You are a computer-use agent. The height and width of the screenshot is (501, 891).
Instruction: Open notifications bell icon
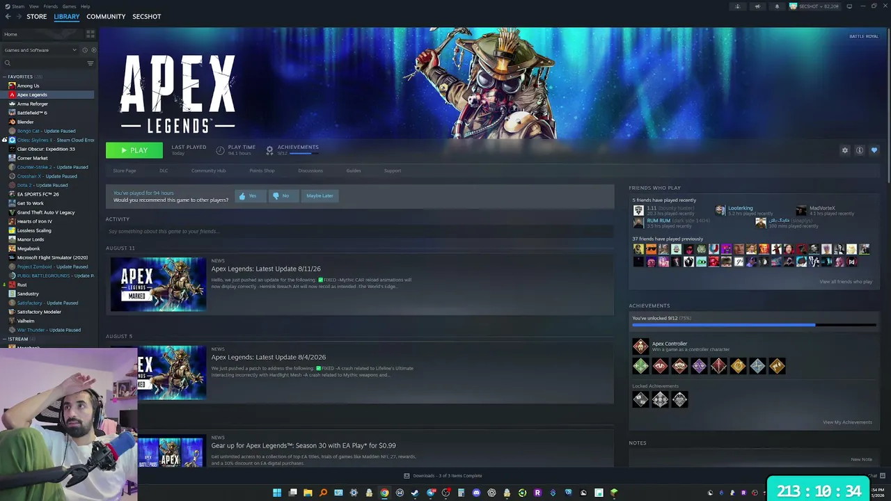[777, 6]
